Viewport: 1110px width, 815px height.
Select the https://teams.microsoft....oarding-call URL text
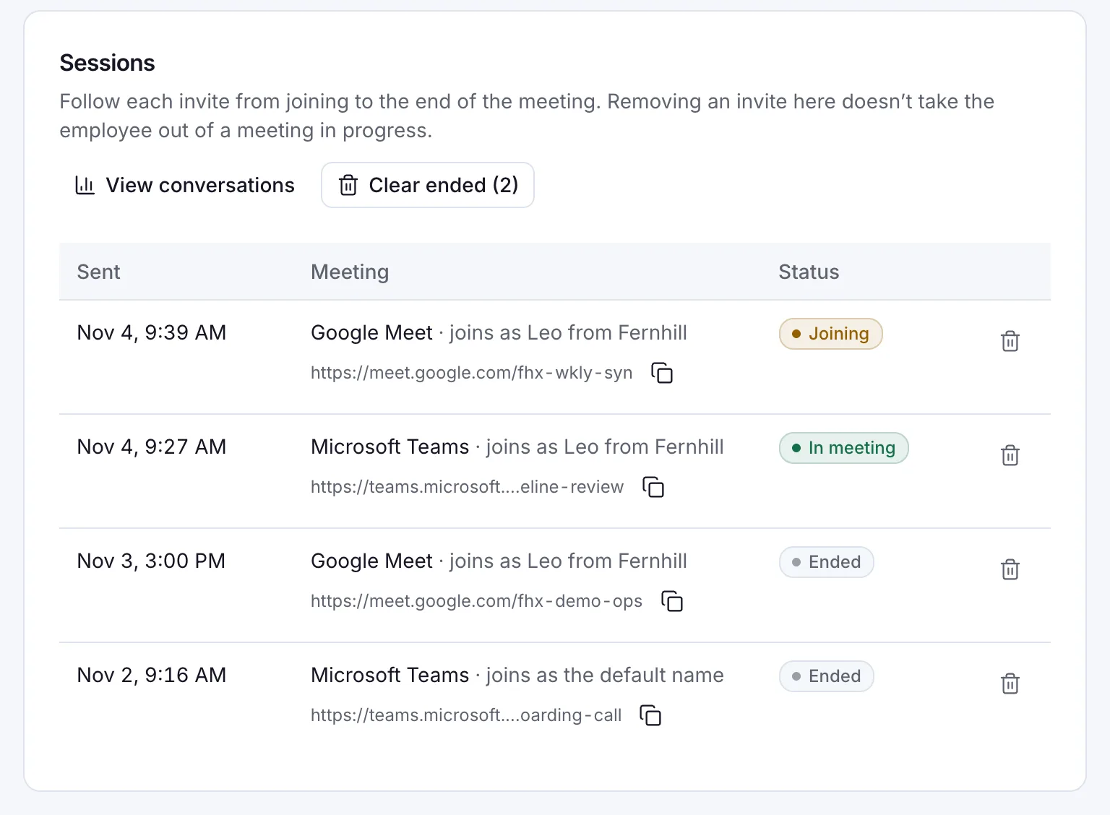(466, 715)
